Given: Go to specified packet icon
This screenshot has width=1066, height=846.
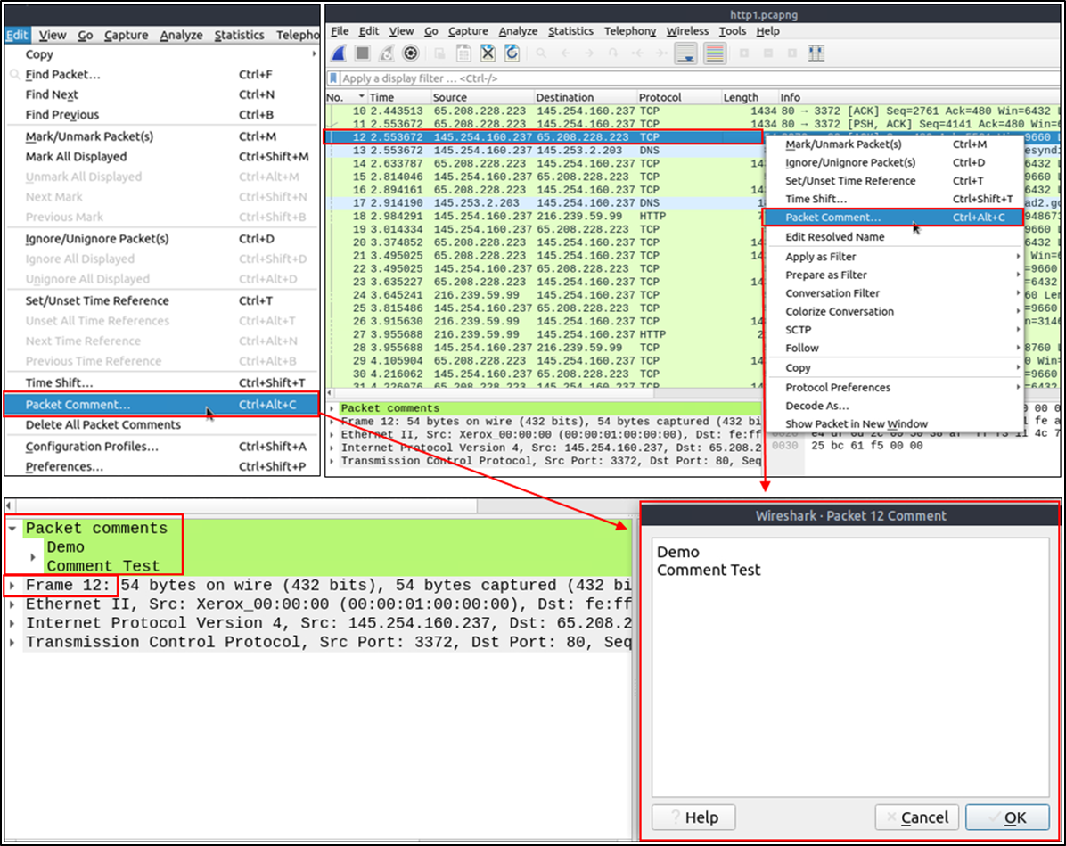Looking at the screenshot, I should coord(612,53).
